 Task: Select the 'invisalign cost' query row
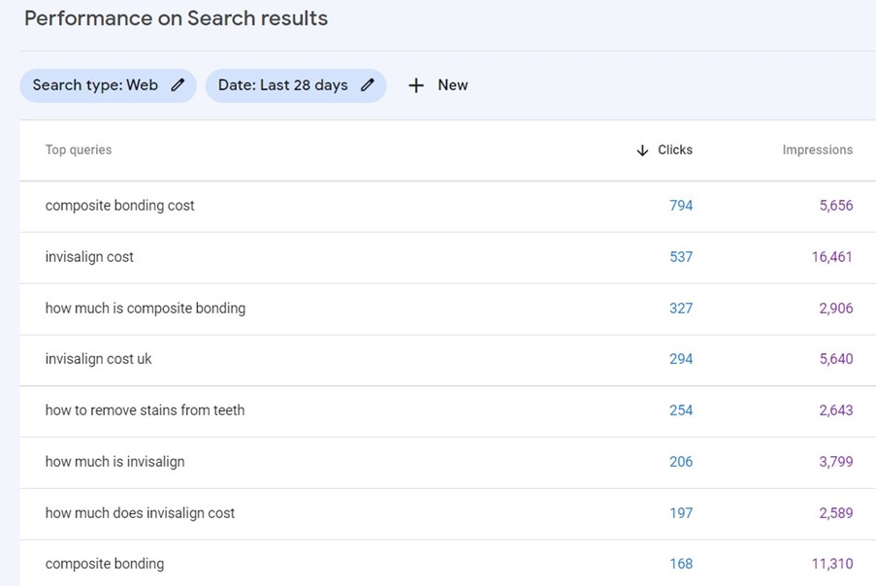[89, 256]
